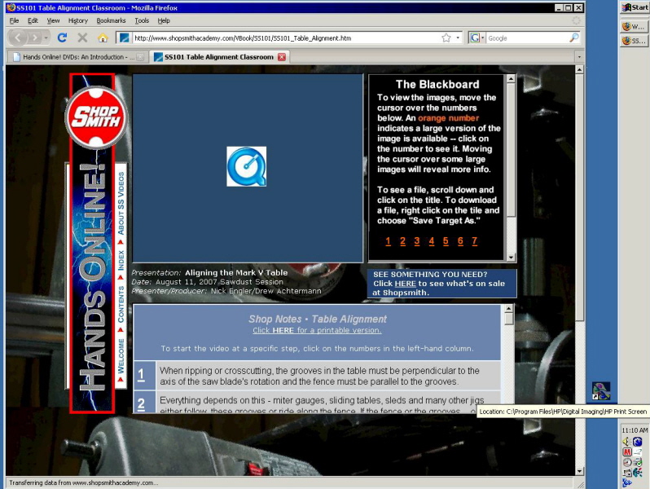Viewport: 650px width, 489px height.
Task: Jump video to step 1 link
Action: point(142,375)
